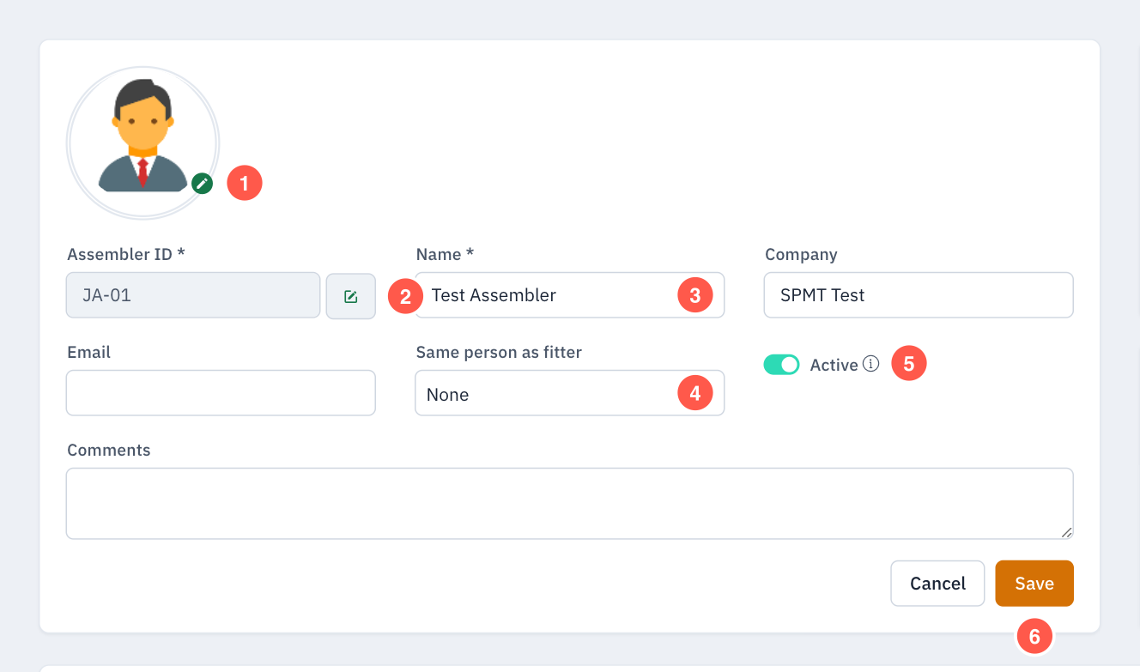Click the Company field with SPMT Test
The height and width of the screenshot is (672, 1140).
pos(919,295)
